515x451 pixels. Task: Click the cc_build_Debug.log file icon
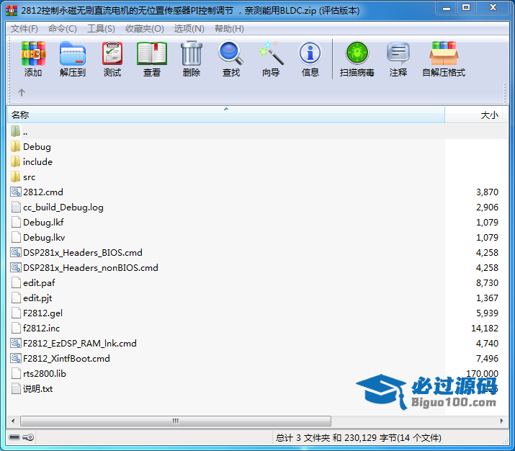coord(16,207)
